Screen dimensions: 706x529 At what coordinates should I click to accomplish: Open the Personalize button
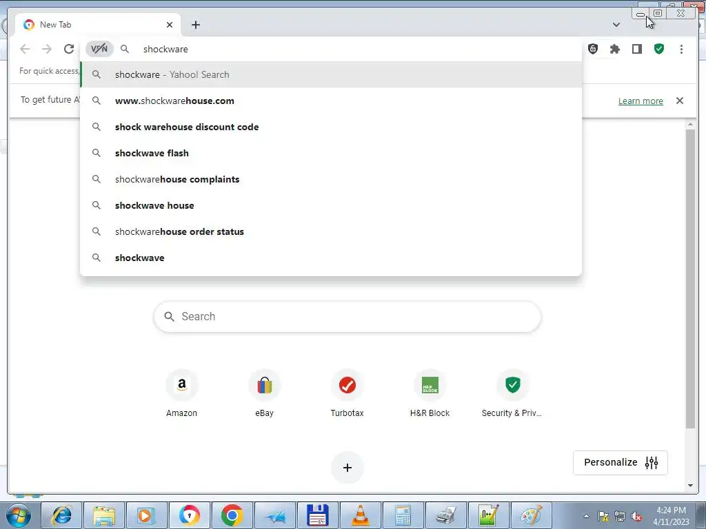[620, 462]
